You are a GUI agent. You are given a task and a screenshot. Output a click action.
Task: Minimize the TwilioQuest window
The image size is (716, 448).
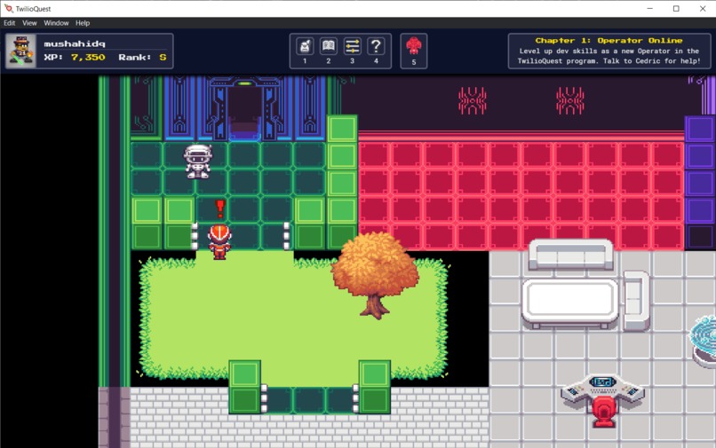(x=649, y=8)
